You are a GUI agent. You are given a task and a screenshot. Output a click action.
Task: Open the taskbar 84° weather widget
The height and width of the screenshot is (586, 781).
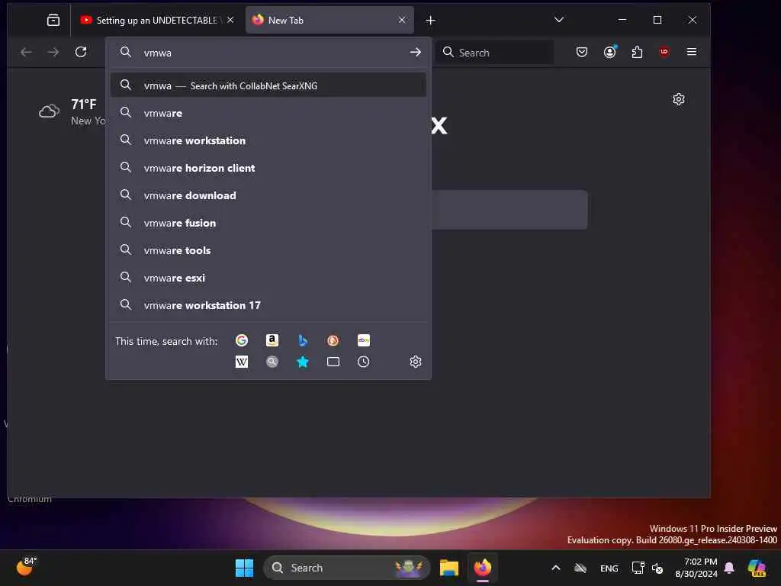point(27,567)
